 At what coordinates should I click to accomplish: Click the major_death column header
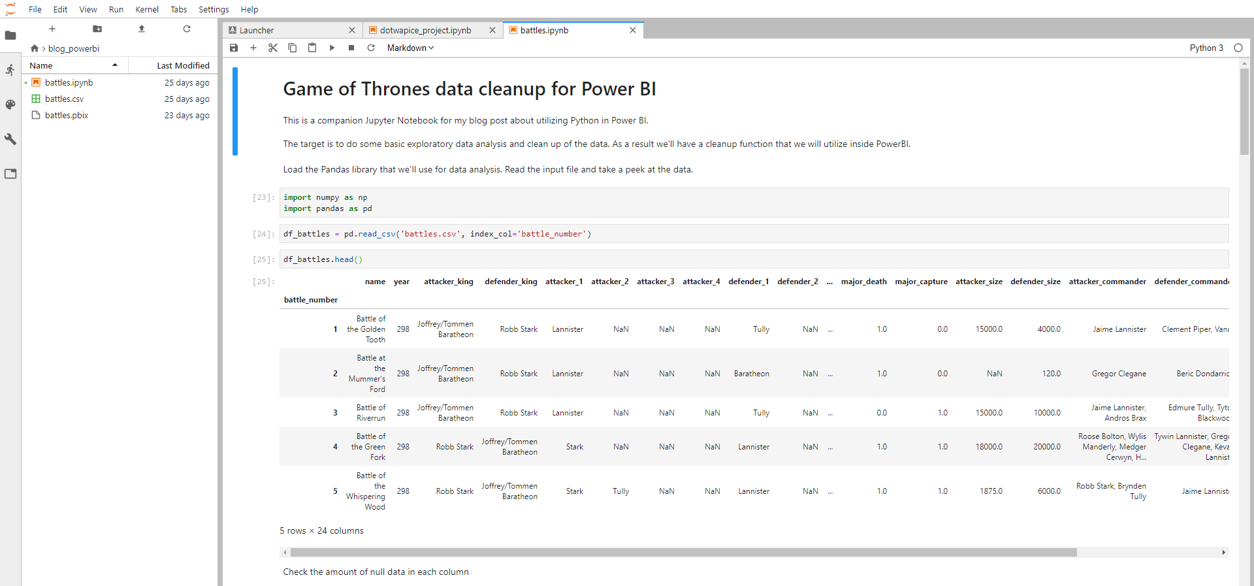864,282
